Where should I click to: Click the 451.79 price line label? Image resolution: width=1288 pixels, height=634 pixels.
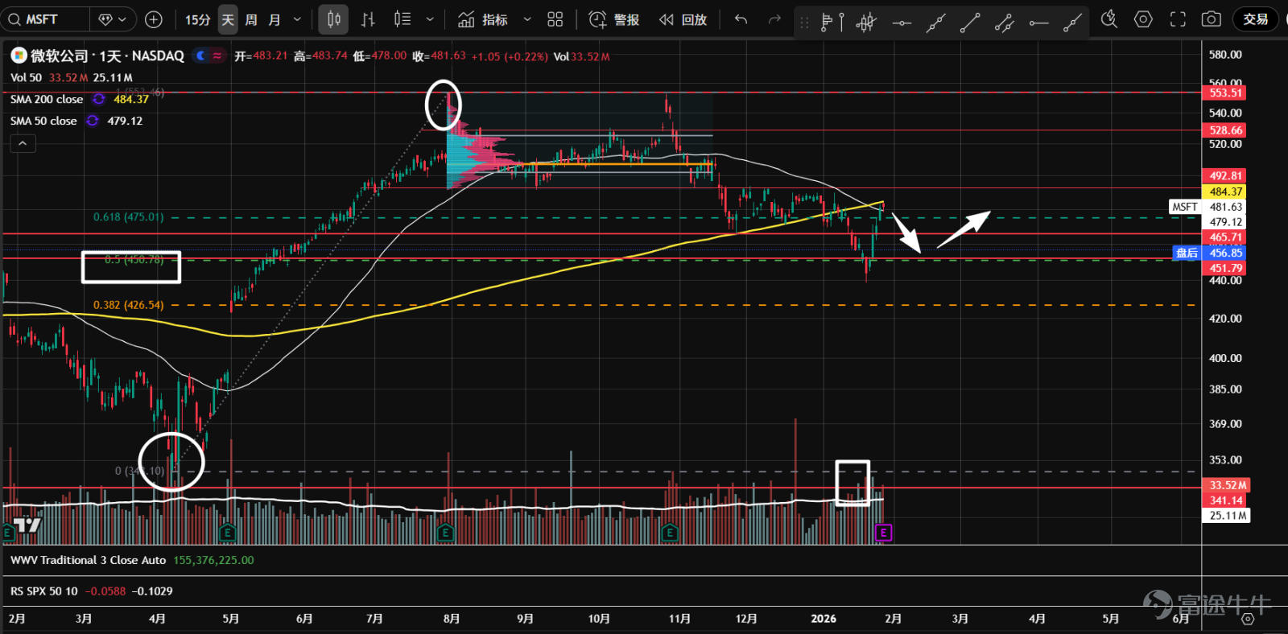(1224, 268)
